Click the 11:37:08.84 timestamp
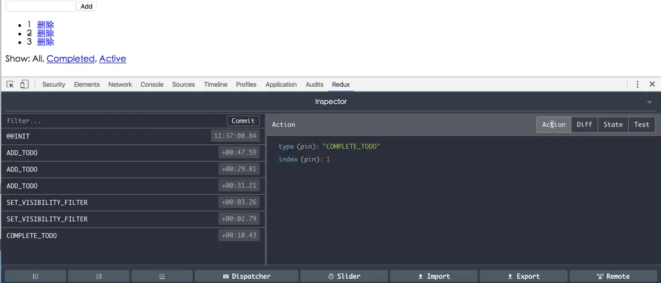661x283 pixels. click(x=235, y=136)
